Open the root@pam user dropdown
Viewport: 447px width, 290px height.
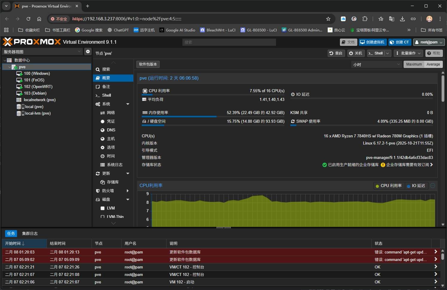tap(429, 42)
